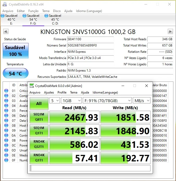Click SEQ1M Q8T1 write result 1851.58
The width and height of the screenshot is (176, 181).
coord(125,117)
